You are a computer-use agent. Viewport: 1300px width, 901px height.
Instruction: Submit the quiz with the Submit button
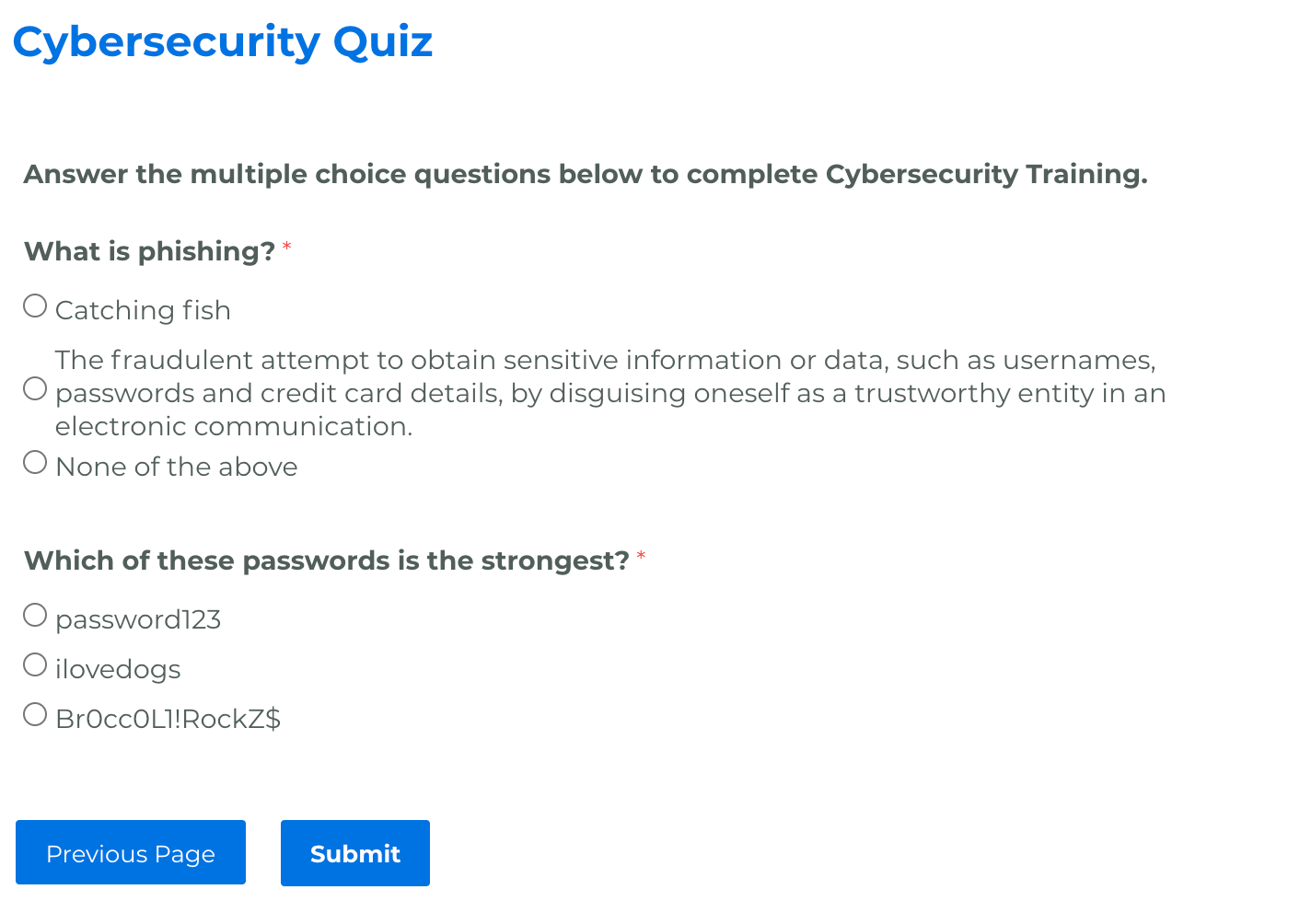click(355, 853)
